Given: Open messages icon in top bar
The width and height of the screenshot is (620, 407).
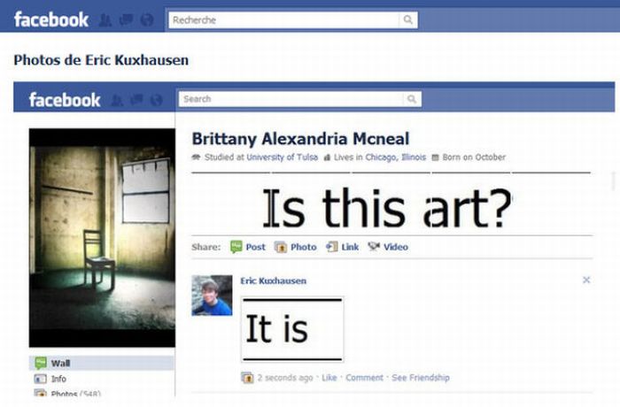Looking at the screenshot, I should pyautogui.click(x=126, y=19).
